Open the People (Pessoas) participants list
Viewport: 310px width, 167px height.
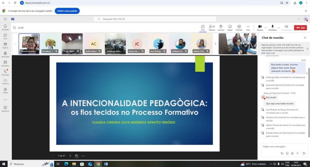(212, 28)
